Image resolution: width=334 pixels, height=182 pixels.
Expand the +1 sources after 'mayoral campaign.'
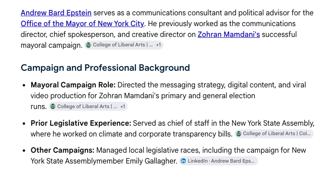pyautogui.click(x=158, y=45)
